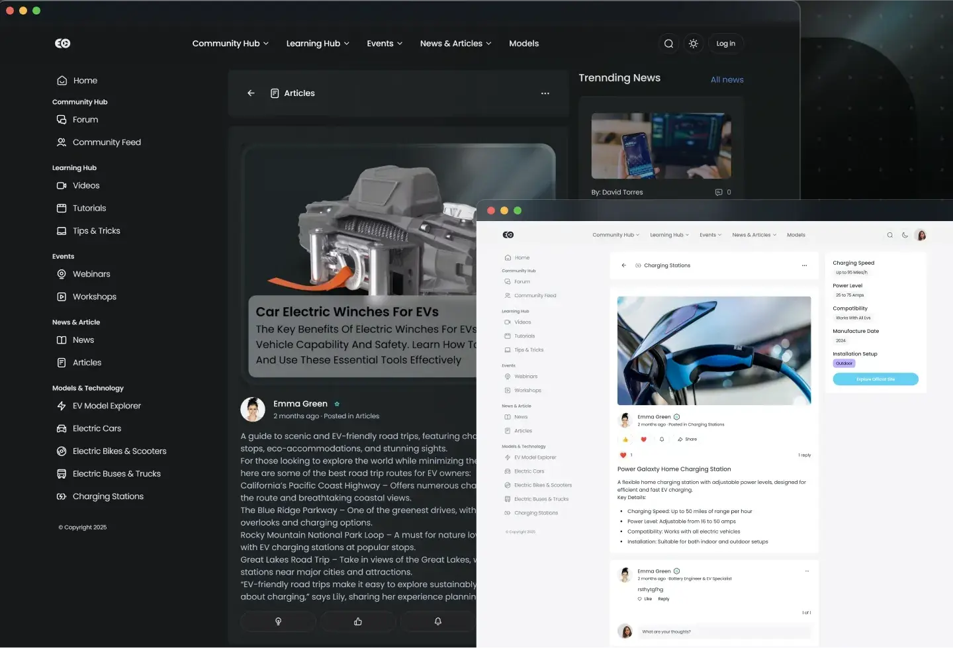Open more options on Articles header
953x648 pixels.
point(545,93)
